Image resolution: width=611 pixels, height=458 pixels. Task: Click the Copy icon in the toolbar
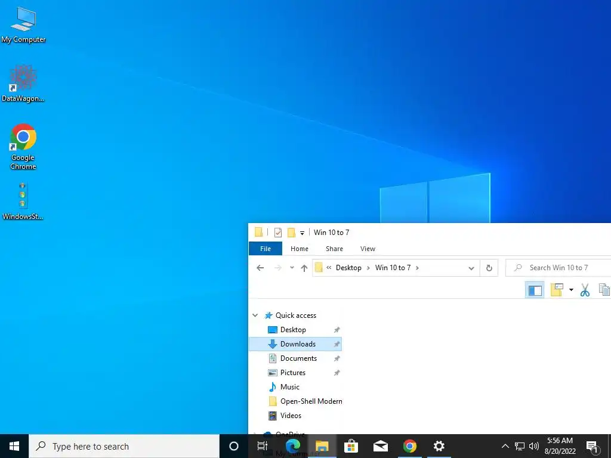[x=604, y=290]
